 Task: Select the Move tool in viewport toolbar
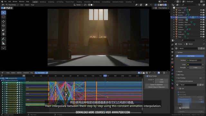(4, 22)
